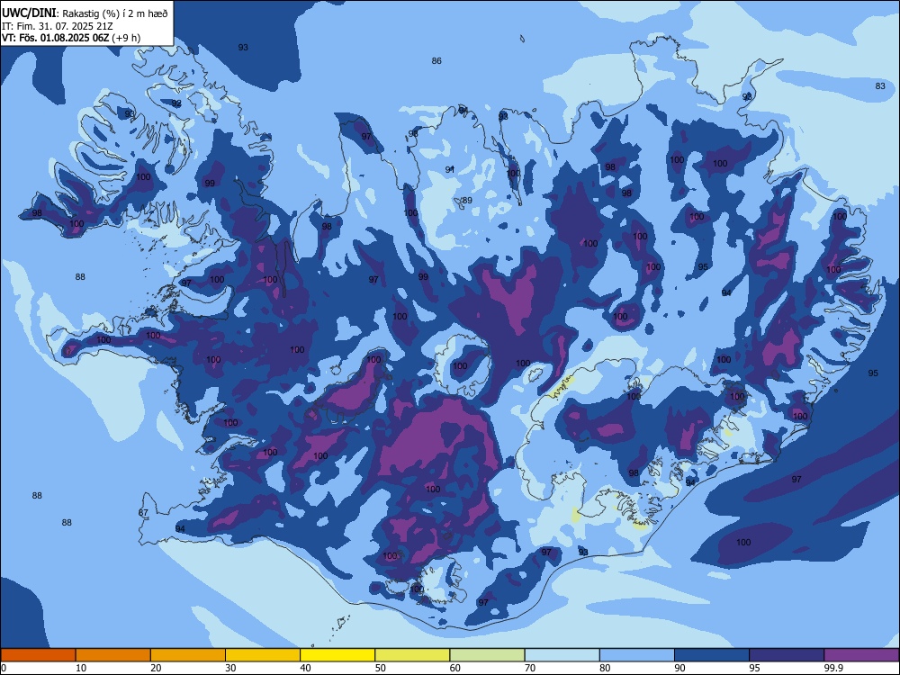Choose the 80–90 light blue legend swatch
The width and height of the screenshot is (900, 675).
click(x=637, y=655)
